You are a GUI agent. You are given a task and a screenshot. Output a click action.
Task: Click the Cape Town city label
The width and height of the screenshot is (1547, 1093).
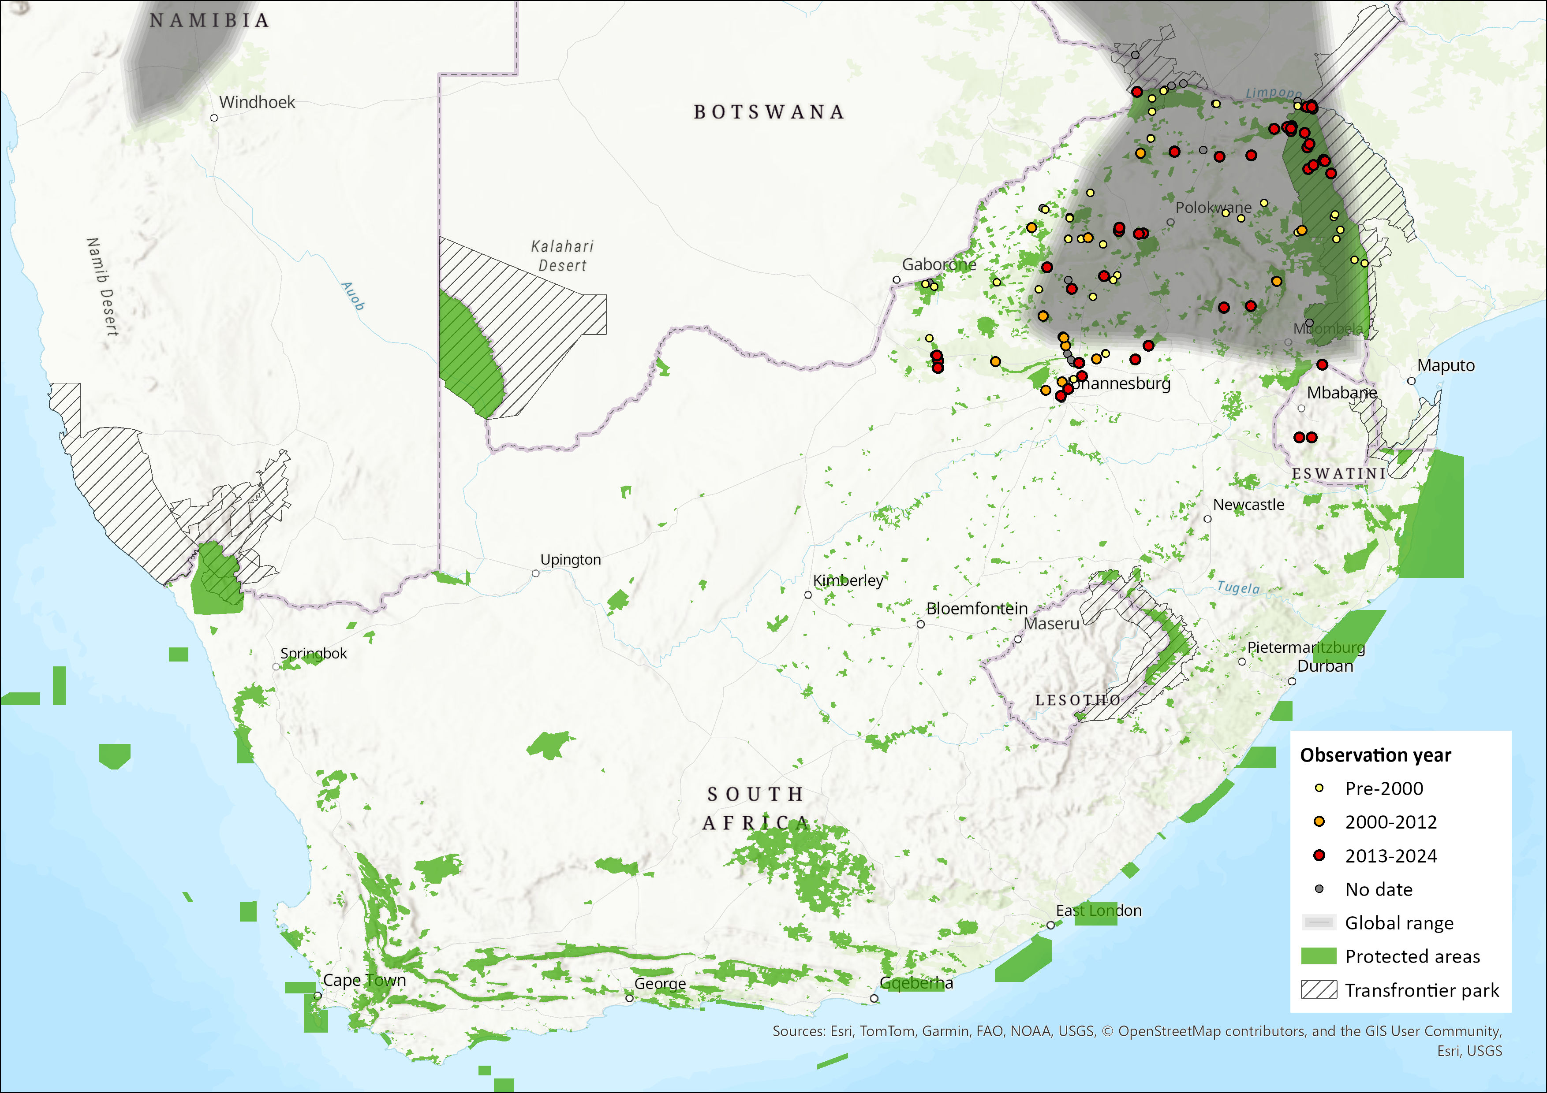[365, 980]
